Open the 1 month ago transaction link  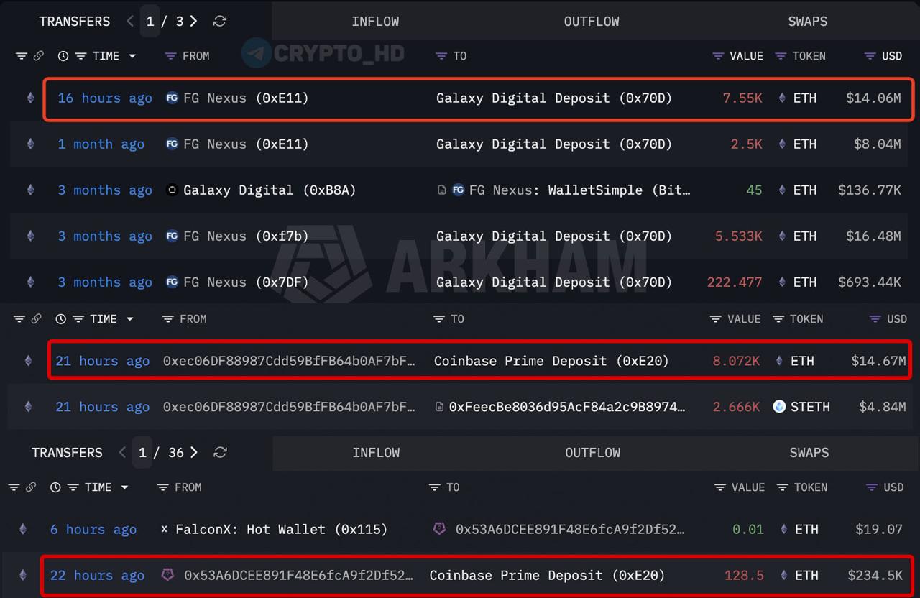(101, 144)
